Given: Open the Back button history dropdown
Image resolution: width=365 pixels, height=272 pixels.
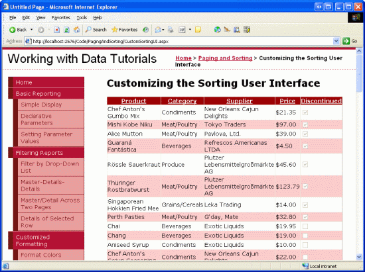Looking at the screenshot, I should point(31,30).
